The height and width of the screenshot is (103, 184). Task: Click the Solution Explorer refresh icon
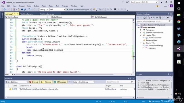coord(154,18)
